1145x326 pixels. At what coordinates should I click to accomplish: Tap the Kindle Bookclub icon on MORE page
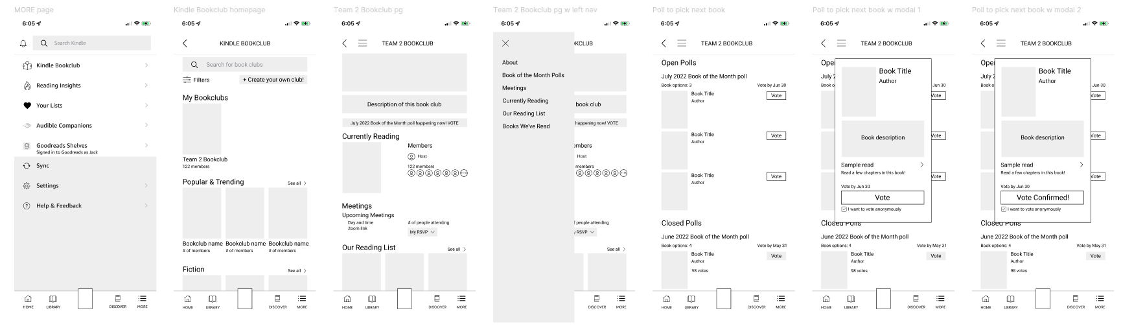point(27,65)
